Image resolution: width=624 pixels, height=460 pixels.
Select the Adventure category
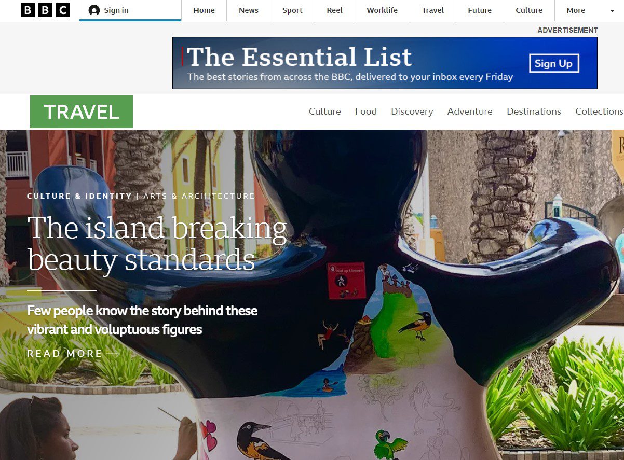(470, 111)
